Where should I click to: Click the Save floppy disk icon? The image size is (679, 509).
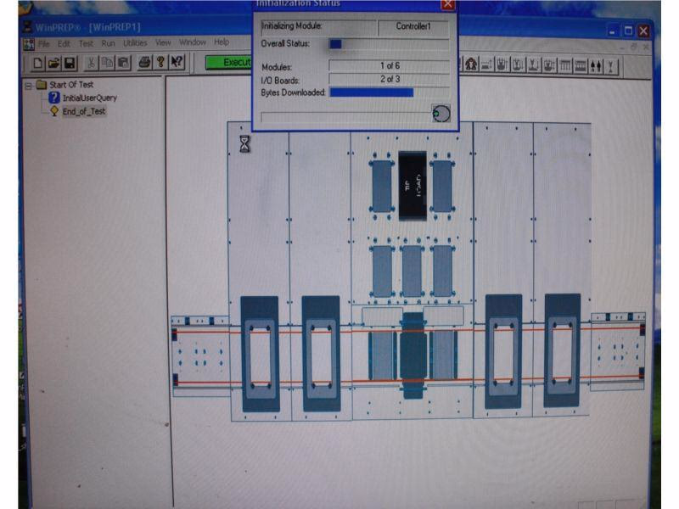[x=70, y=63]
